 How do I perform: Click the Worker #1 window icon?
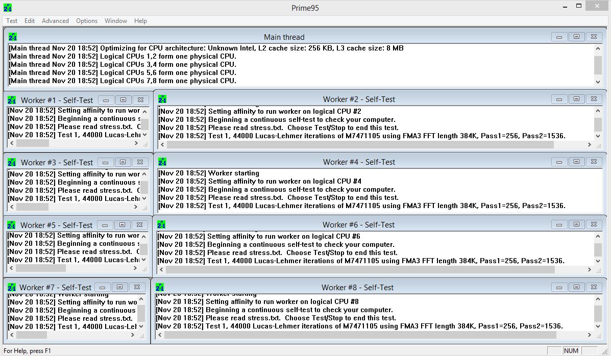(x=12, y=100)
